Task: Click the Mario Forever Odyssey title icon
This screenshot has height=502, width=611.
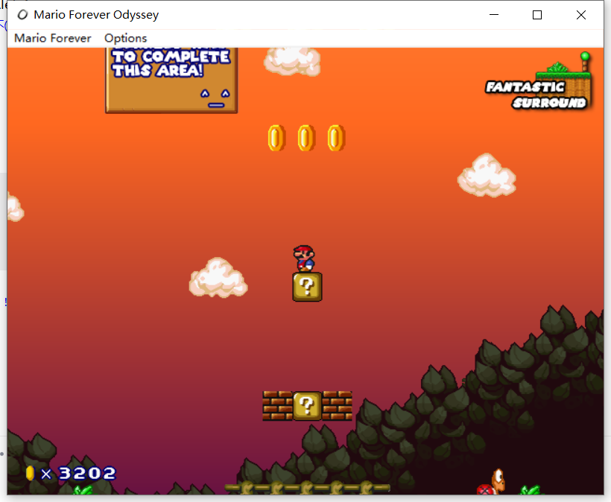Action: pyautogui.click(x=22, y=15)
